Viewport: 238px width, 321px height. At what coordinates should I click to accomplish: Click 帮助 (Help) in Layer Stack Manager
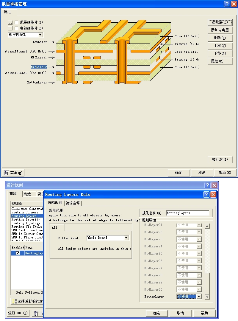(225, 173)
